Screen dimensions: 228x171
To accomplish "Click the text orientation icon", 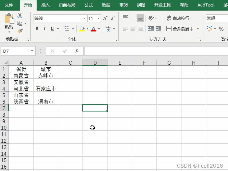I will pos(151,18).
